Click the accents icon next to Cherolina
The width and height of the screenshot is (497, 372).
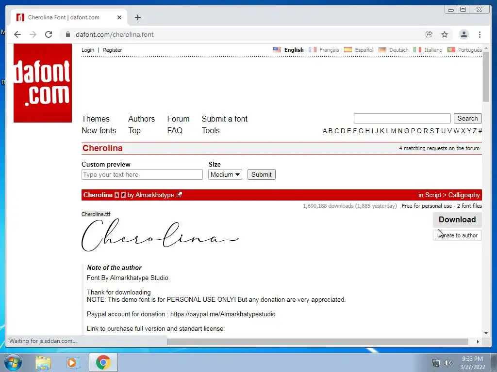(x=116, y=195)
